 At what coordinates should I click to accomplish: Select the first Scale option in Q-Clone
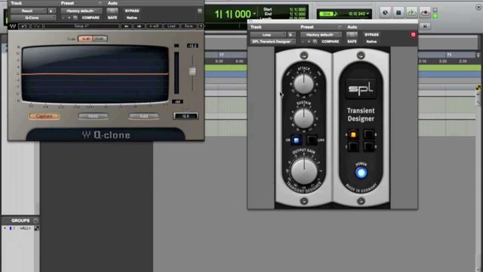(85, 39)
